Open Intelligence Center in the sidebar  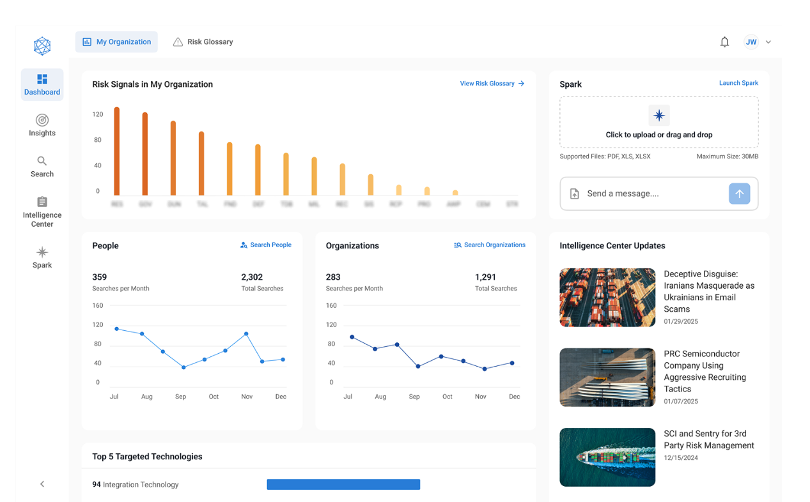pyautogui.click(x=42, y=211)
